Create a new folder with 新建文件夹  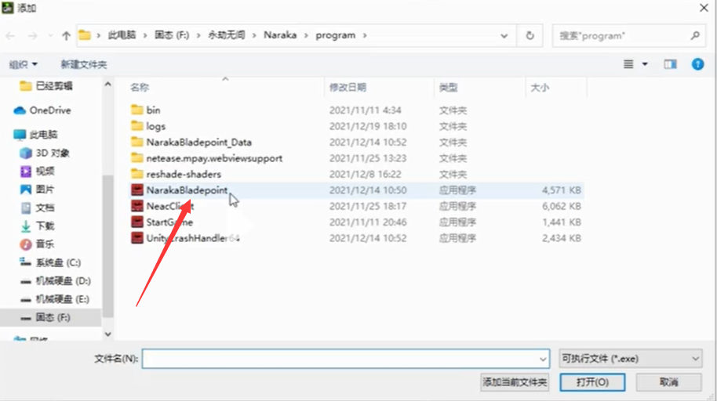(84, 64)
